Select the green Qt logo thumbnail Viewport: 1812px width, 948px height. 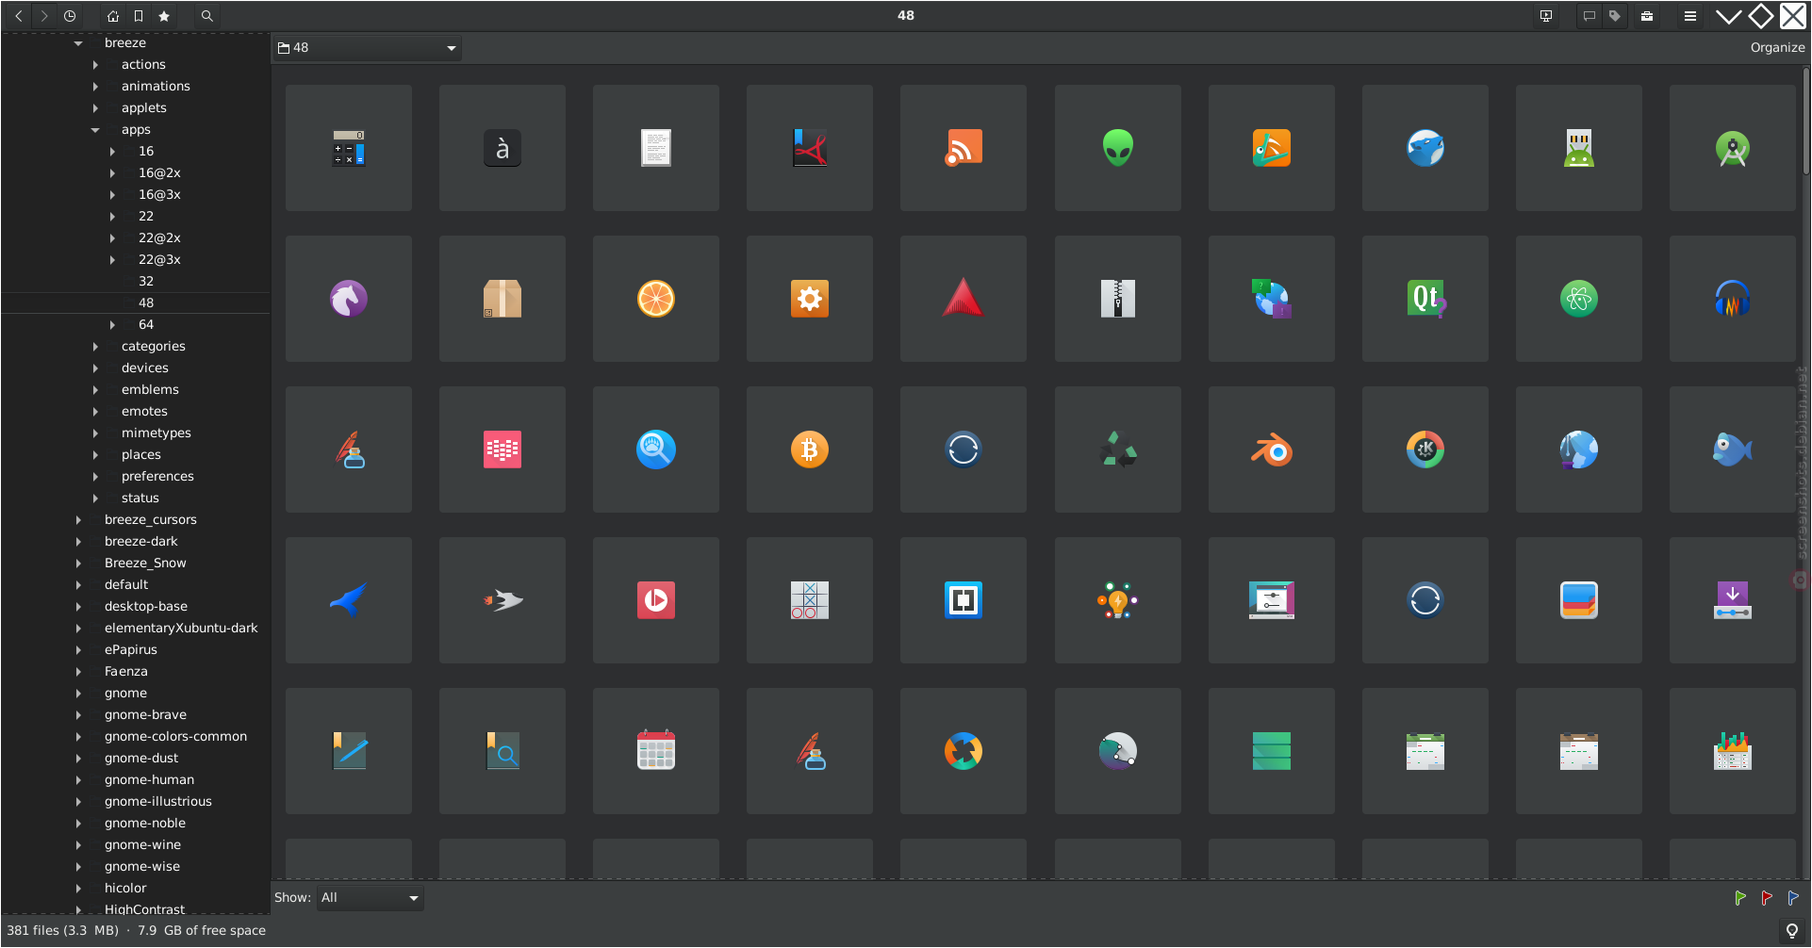1425,299
